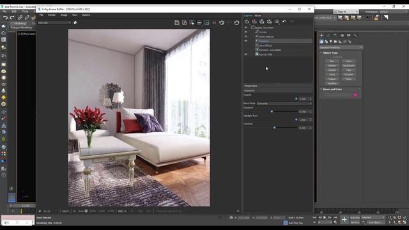Click the Exposure slider handle
Image resolution: width=409 pixels, height=230 pixels.
(272, 111)
